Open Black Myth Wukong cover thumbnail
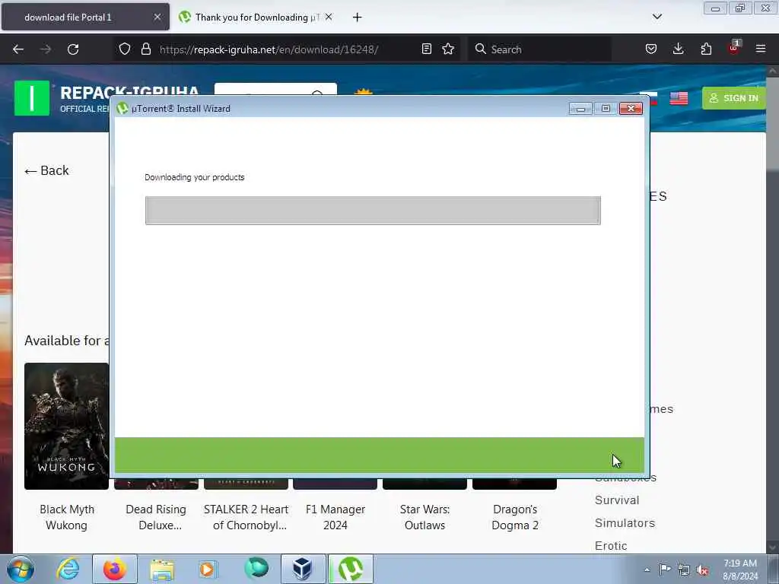 (x=67, y=426)
